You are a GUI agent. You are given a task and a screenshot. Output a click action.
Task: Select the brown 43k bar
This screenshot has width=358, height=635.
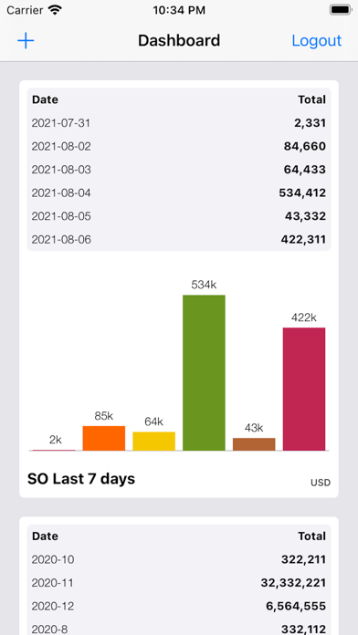[254, 443]
